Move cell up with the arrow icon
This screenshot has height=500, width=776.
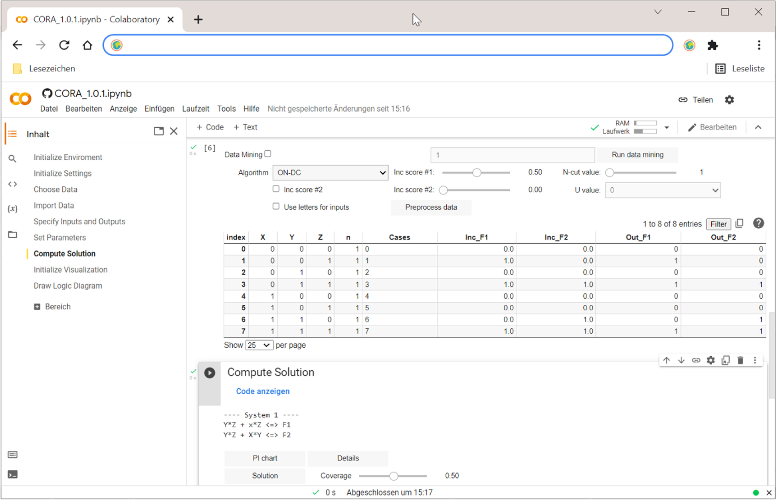pyautogui.click(x=667, y=360)
